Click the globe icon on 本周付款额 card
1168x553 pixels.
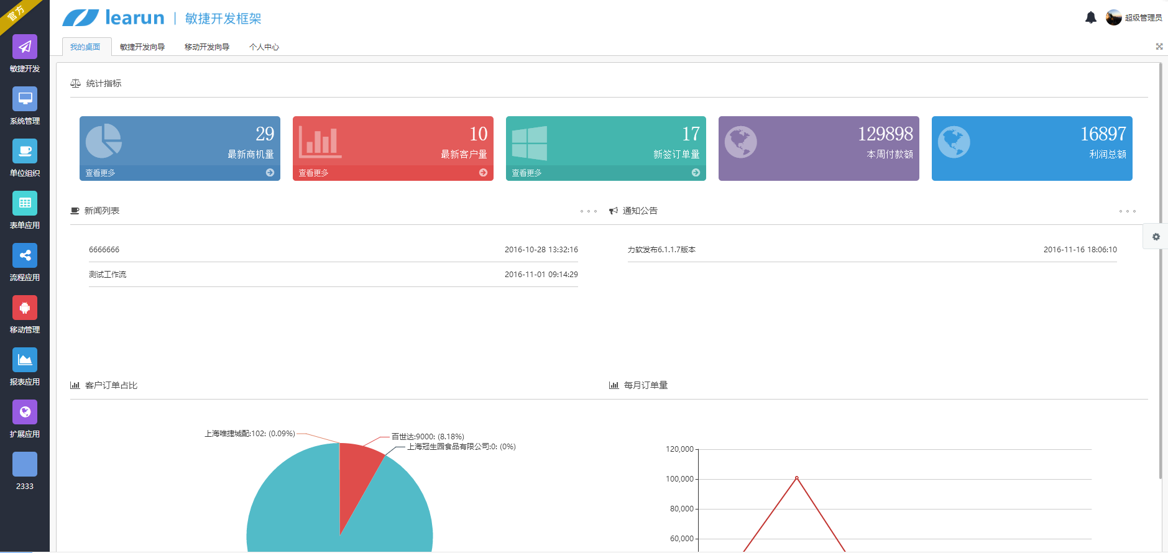click(x=741, y=142)
